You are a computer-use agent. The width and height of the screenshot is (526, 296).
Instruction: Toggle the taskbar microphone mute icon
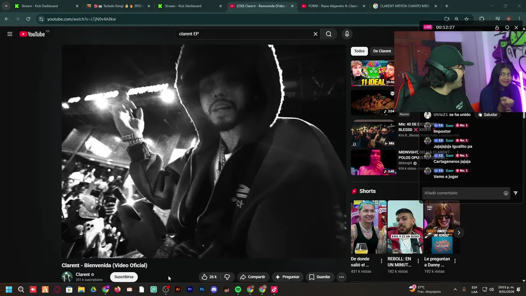[464, 289]
